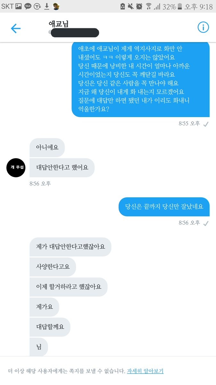Tap the muted sound status icon
The width and height of the screenshot is (216, 385).
click(131, 6)
